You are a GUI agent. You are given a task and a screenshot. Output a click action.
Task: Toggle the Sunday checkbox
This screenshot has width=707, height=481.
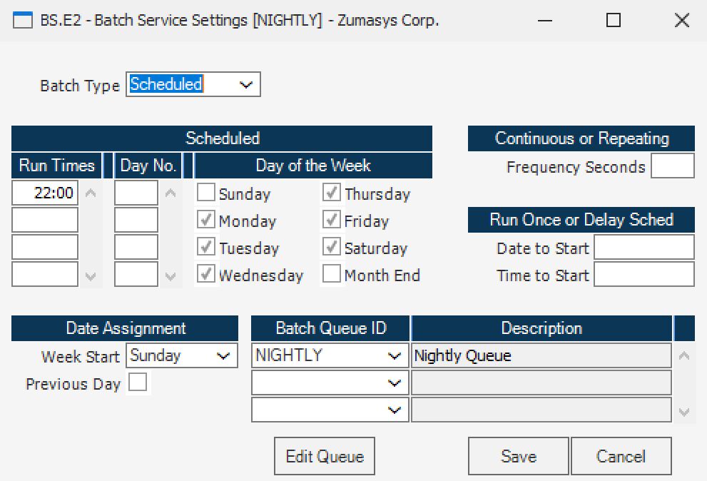point(206,193)
